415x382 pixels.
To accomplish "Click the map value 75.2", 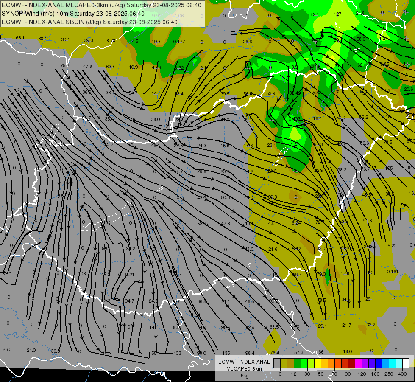I will point(64,65).
